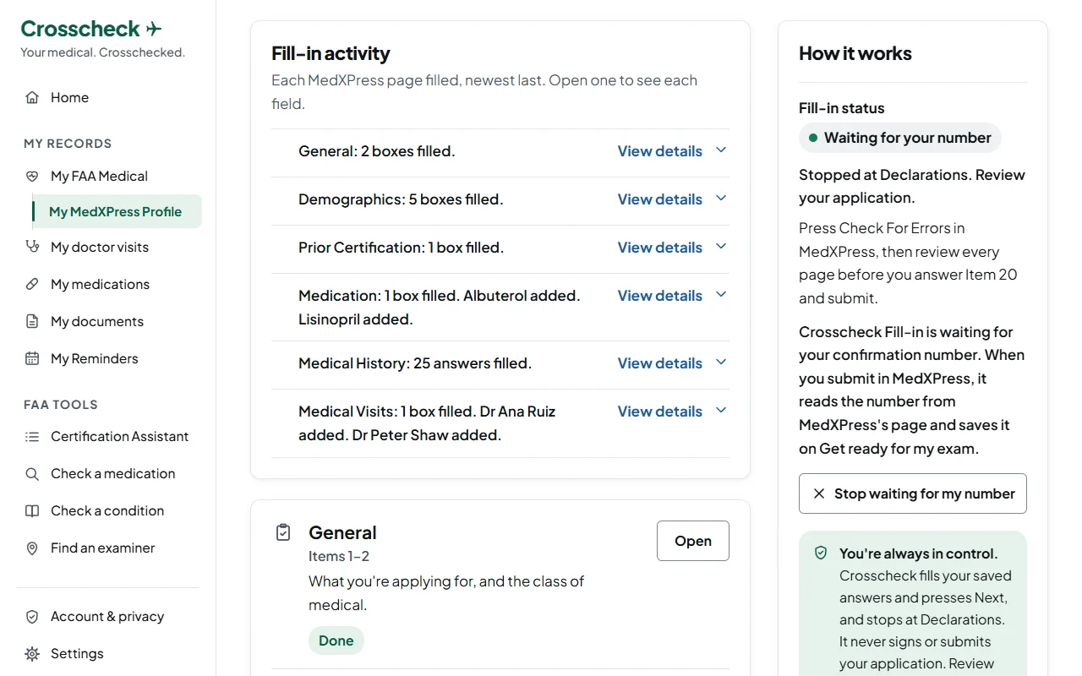The image size is (1082, 676).
Task: Open My FAA Medical in the sidebar
Action: click(x=109, y=176)
